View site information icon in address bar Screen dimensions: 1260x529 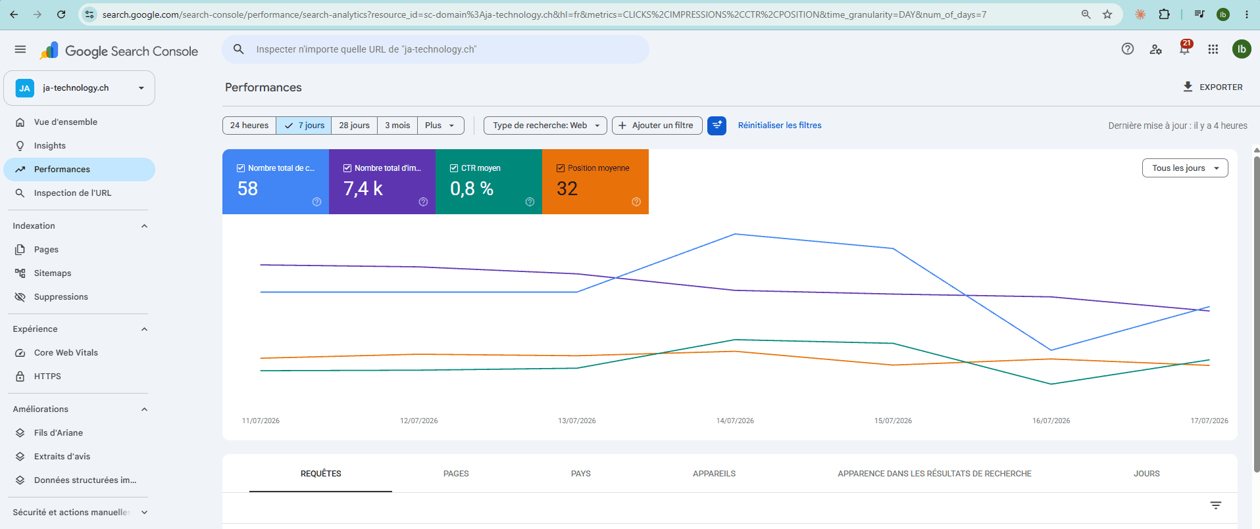click(x=89, y=14)
